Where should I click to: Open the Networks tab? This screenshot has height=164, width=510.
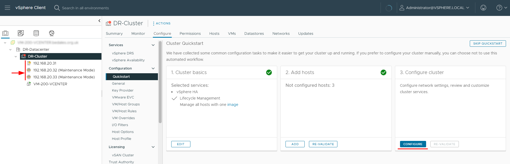pyautogui.click(x=281, y=33)
